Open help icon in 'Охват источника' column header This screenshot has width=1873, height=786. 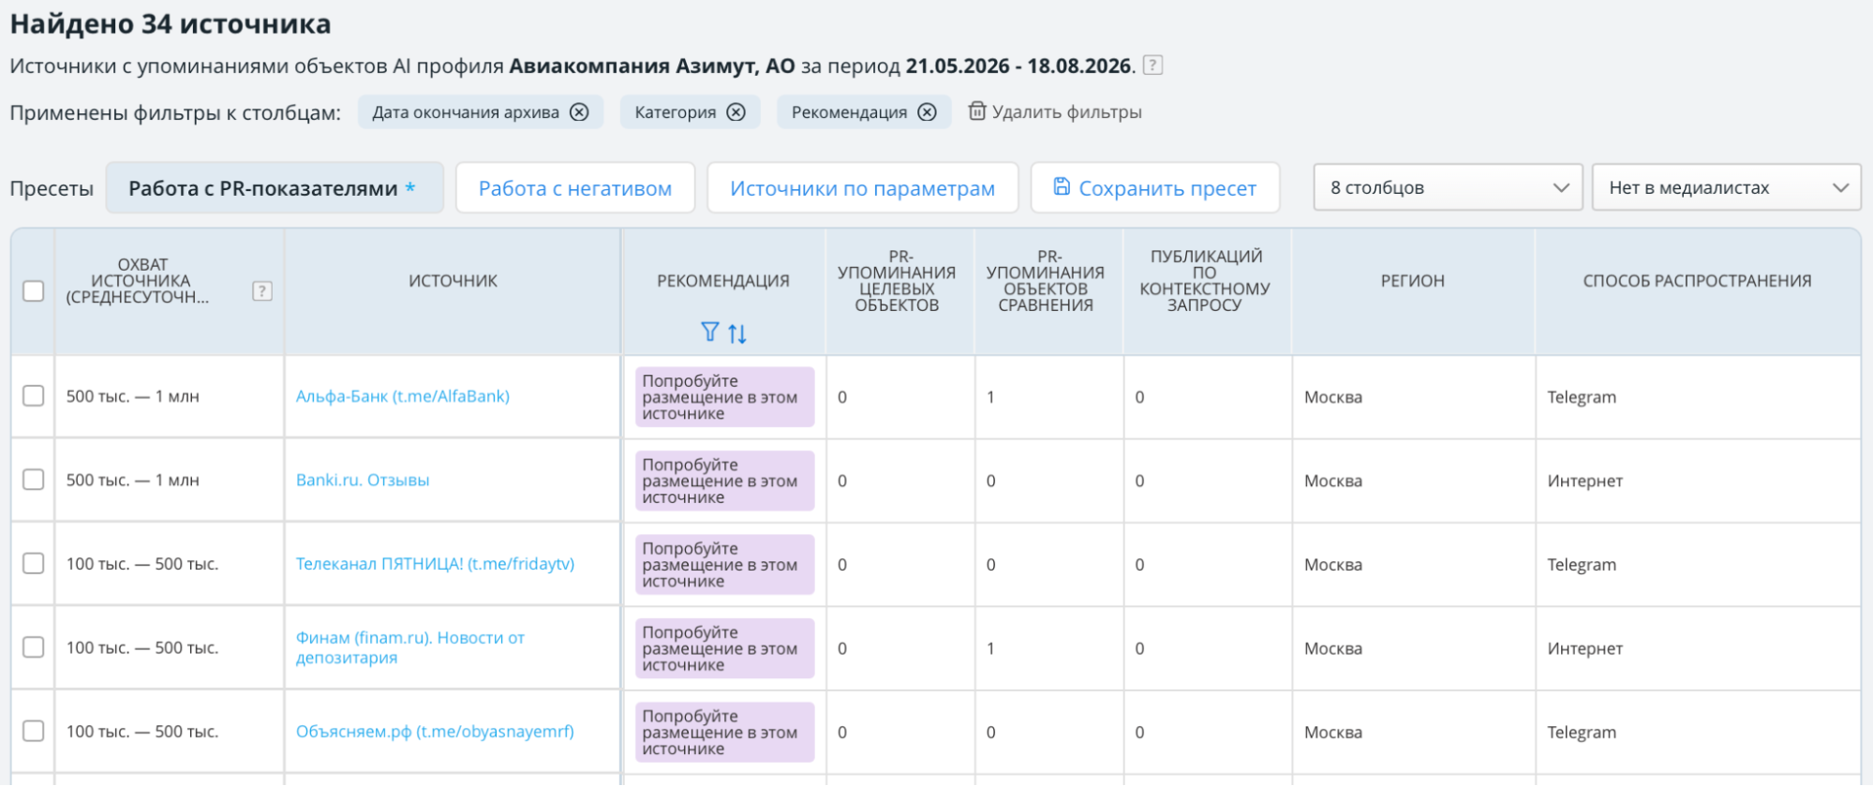[x=262, y=291]
